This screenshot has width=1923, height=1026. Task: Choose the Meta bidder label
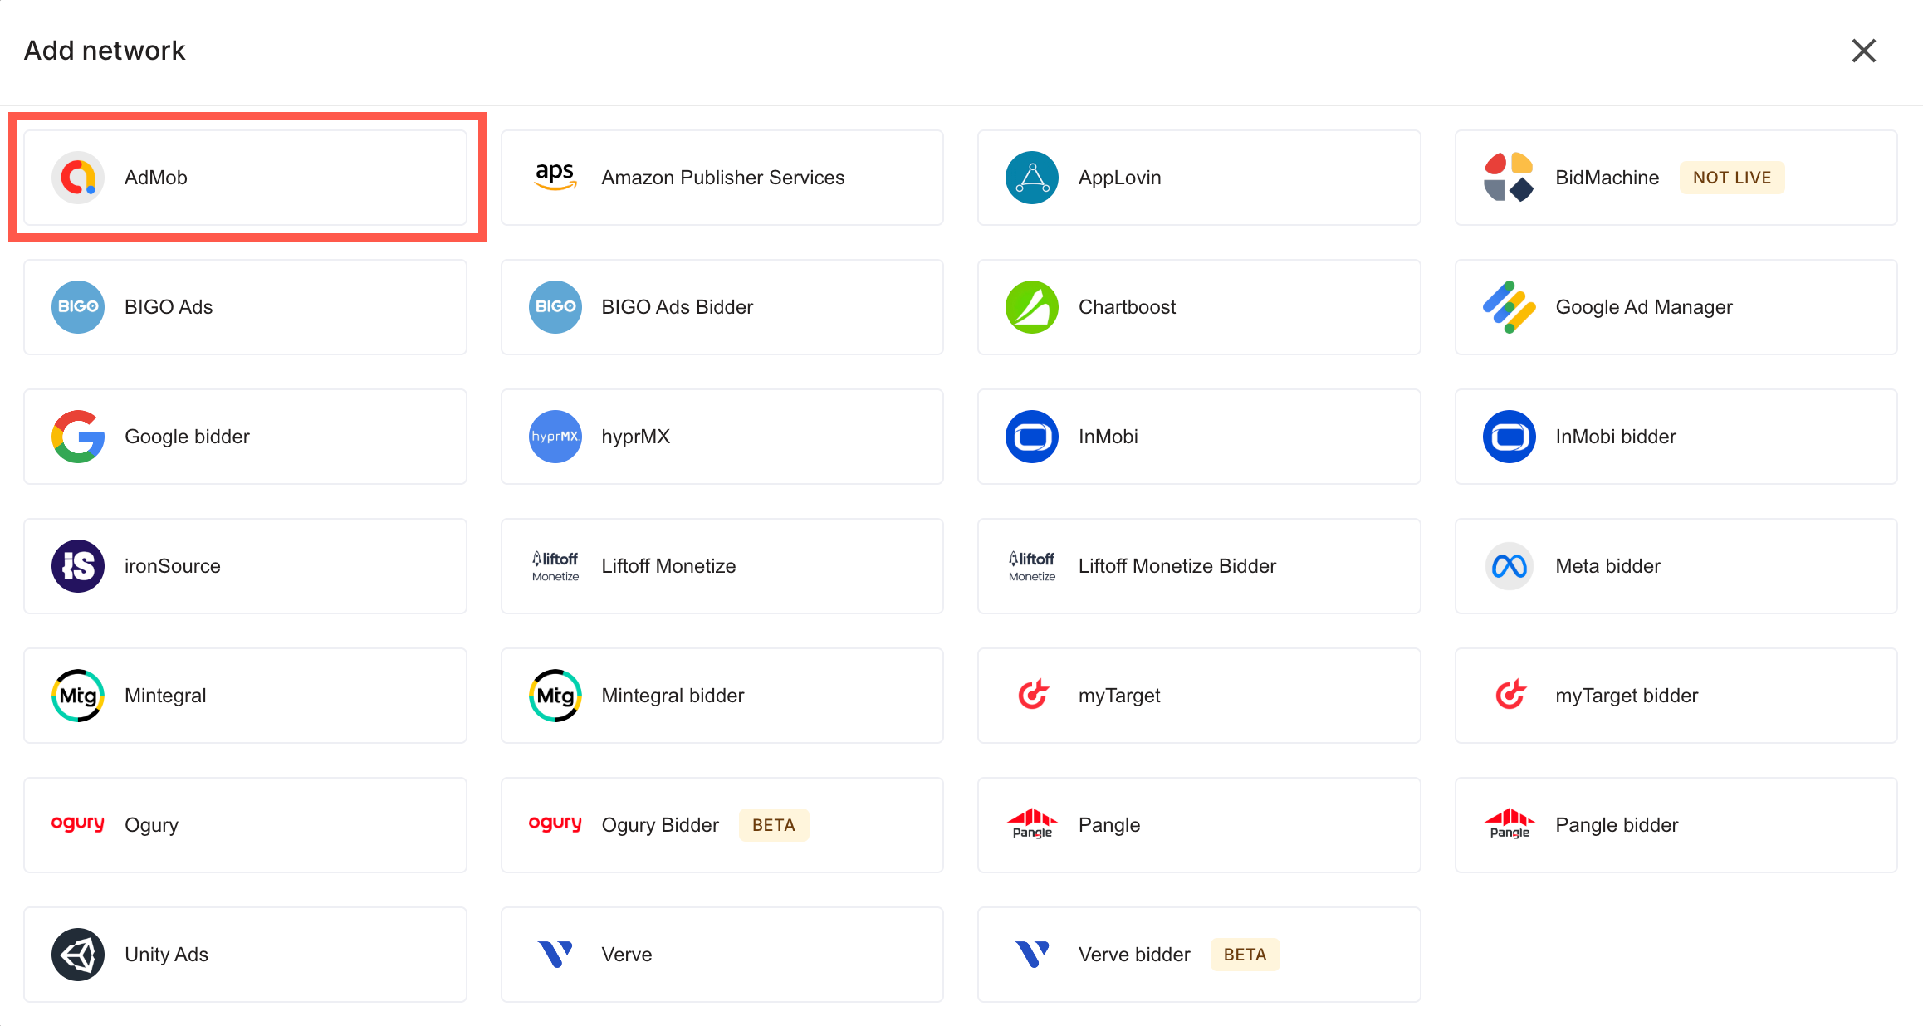click(x=1608, y=566)
